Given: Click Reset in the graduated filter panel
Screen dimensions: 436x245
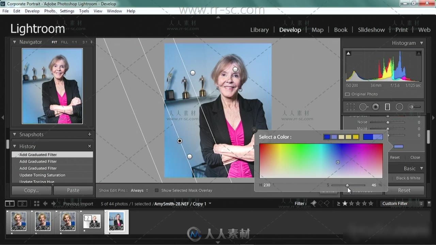Looking at the screenshot, I should click(x=395, y=157).
